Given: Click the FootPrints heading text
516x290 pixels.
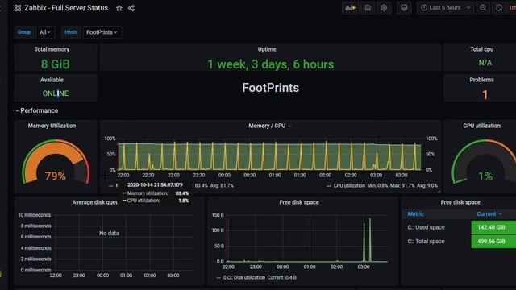Looking at the screenshot, I should click(x=271, y=88).
